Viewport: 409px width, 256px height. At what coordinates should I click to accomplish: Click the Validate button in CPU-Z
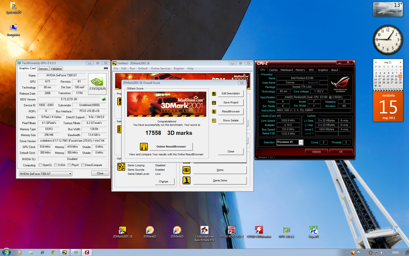point(316,152)
